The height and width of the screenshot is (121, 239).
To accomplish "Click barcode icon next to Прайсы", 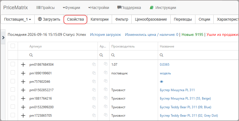I will 38,7.
